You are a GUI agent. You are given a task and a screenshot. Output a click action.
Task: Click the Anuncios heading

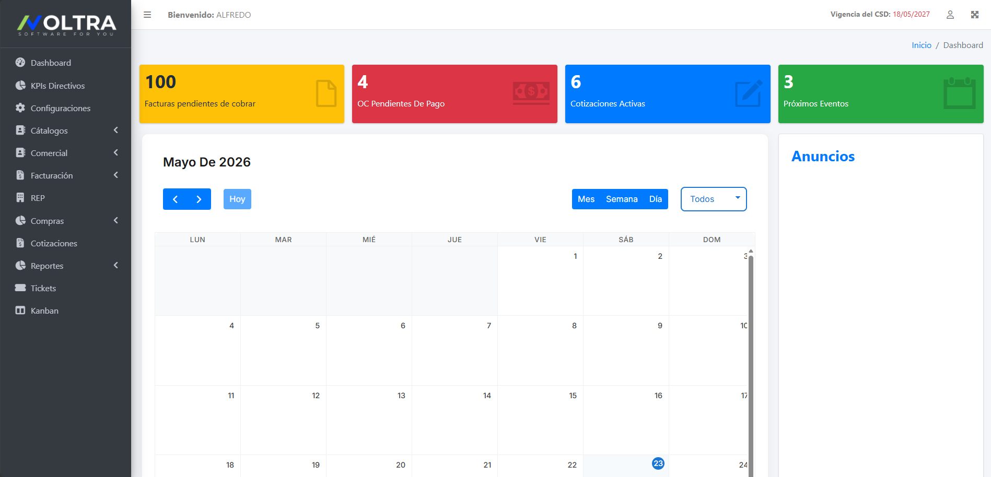click(823, 157)
